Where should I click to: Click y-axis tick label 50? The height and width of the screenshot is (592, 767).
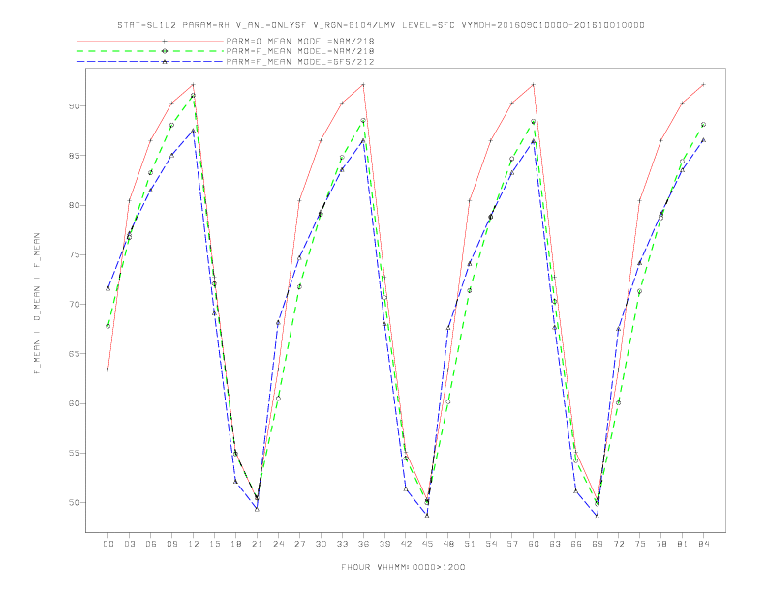[x=75, y=503]
